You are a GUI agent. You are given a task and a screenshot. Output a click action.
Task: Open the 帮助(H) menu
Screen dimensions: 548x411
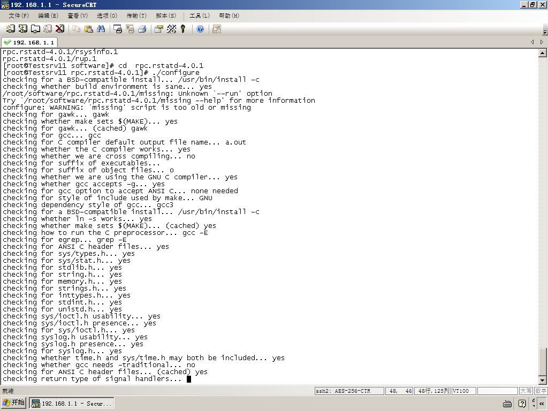click(229, 16)
